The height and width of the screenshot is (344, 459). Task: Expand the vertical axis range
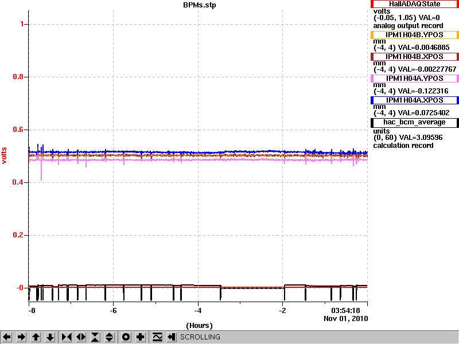pos(110,337)
